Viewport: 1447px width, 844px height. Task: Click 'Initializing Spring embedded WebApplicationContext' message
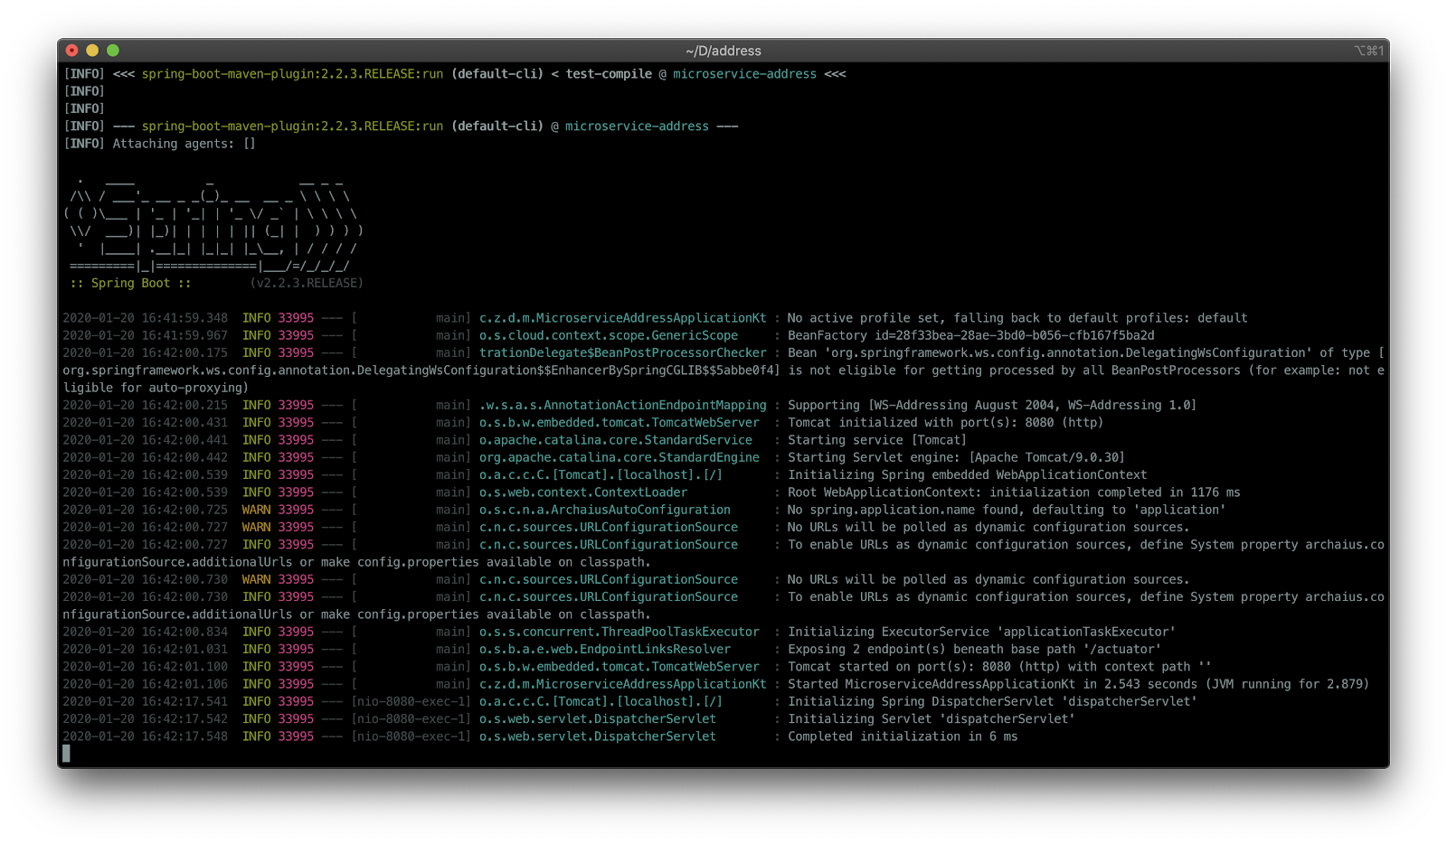967,474
